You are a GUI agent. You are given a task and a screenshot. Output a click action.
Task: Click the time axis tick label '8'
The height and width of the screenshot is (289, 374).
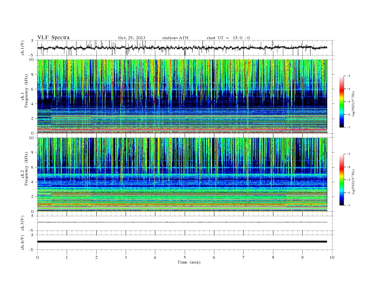tap(273, 257)
